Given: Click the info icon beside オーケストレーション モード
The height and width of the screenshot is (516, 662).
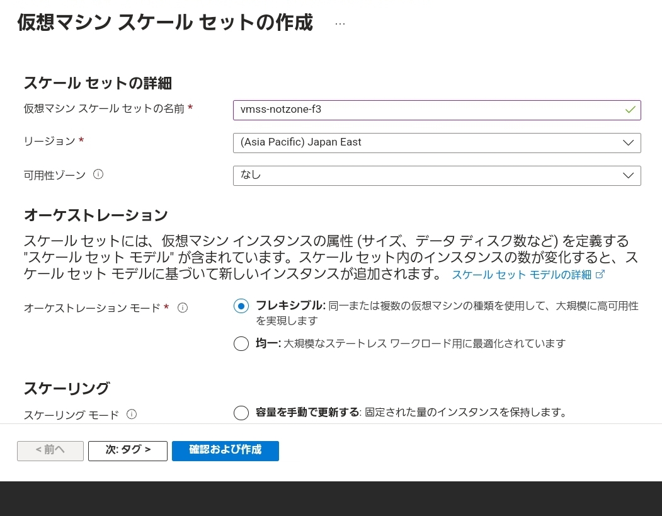Looking at the screenshot, I should coord(183,307).
